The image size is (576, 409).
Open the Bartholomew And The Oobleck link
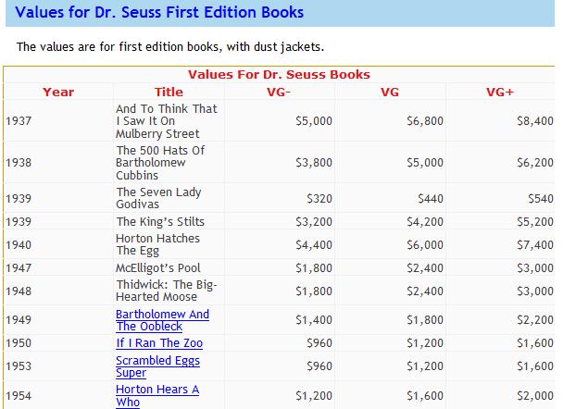click(x=162, y=320)
